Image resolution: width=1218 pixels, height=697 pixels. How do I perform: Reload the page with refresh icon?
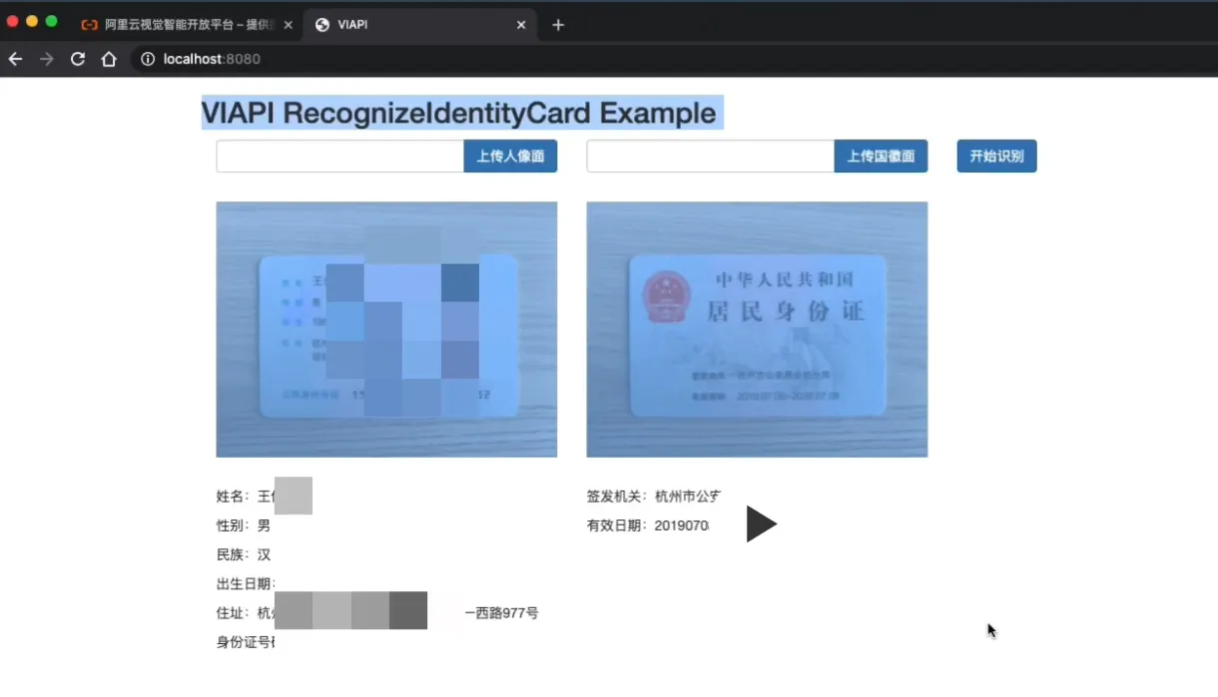(77, 59)
